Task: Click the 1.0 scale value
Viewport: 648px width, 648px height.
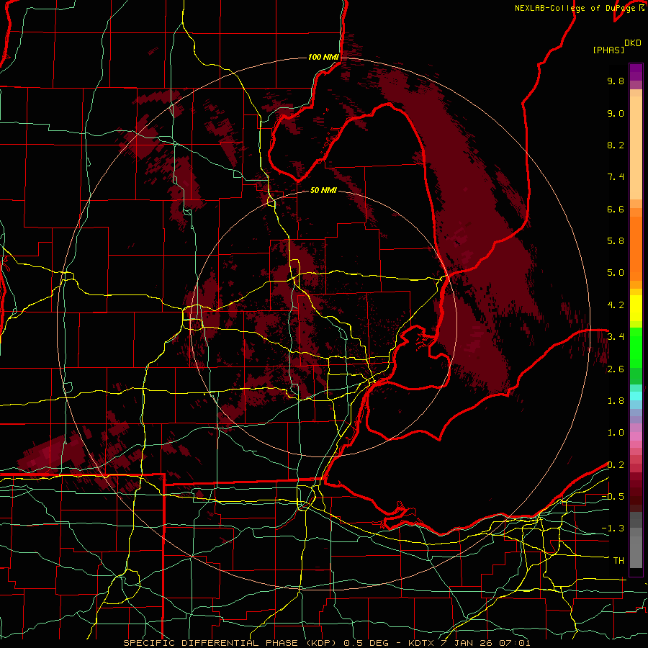Action: 616,433
